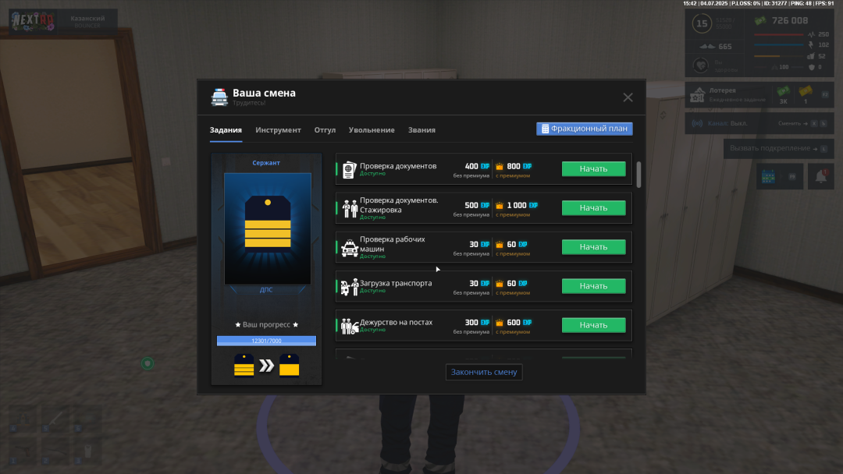
Task: Click the passport icon for Проверка документов
Action: coord(350,170)
